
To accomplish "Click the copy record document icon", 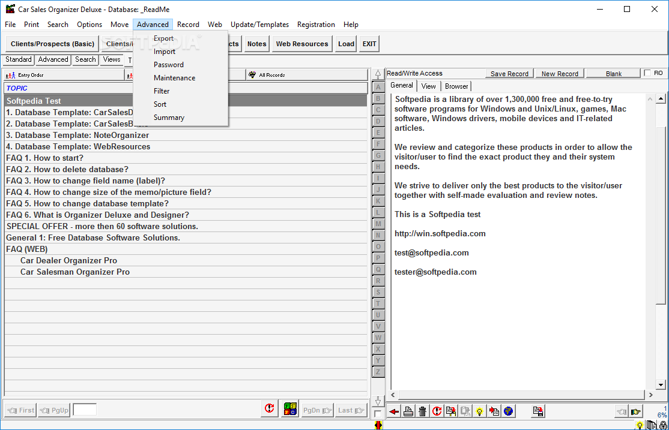I will (451, 411).
